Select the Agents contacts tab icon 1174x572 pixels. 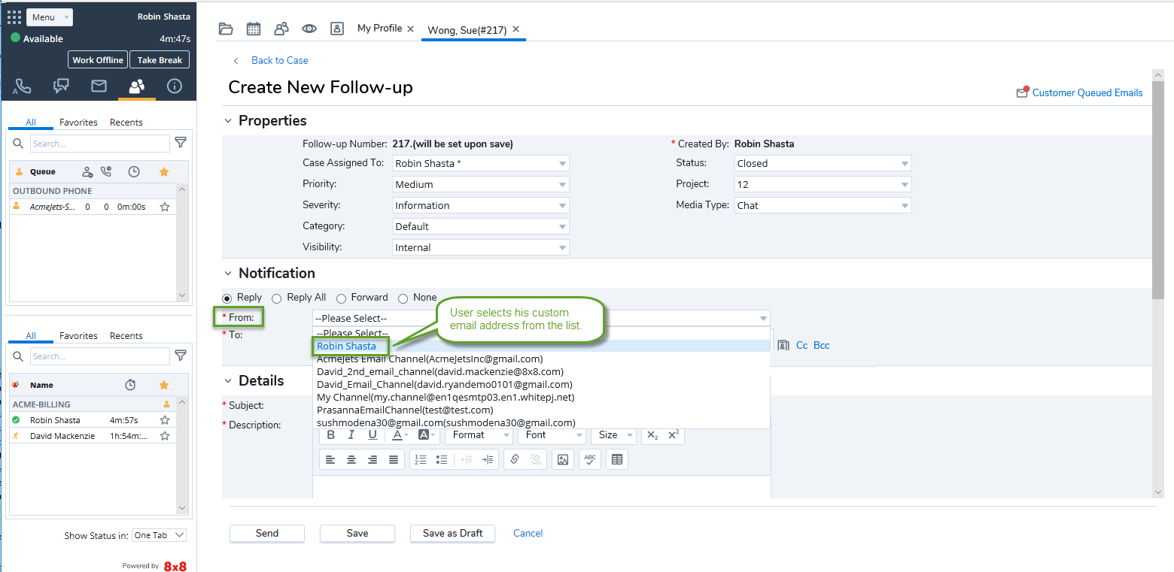137,86
